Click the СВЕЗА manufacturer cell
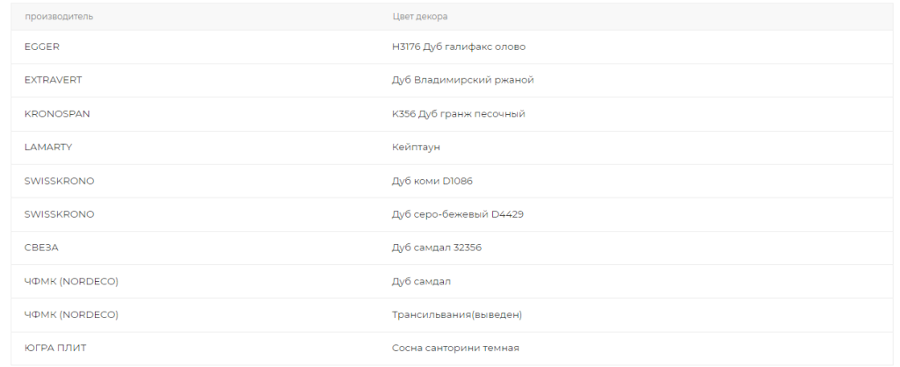This screenshot has width=900, height=367. click(41, 248)
